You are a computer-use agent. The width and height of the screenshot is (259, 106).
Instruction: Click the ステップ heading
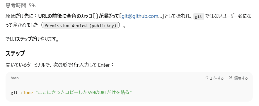15,54
